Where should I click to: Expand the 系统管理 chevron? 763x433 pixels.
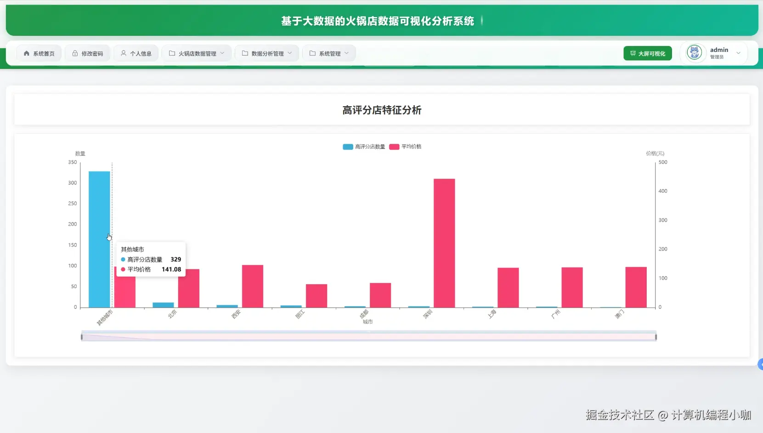pos(347,53)
